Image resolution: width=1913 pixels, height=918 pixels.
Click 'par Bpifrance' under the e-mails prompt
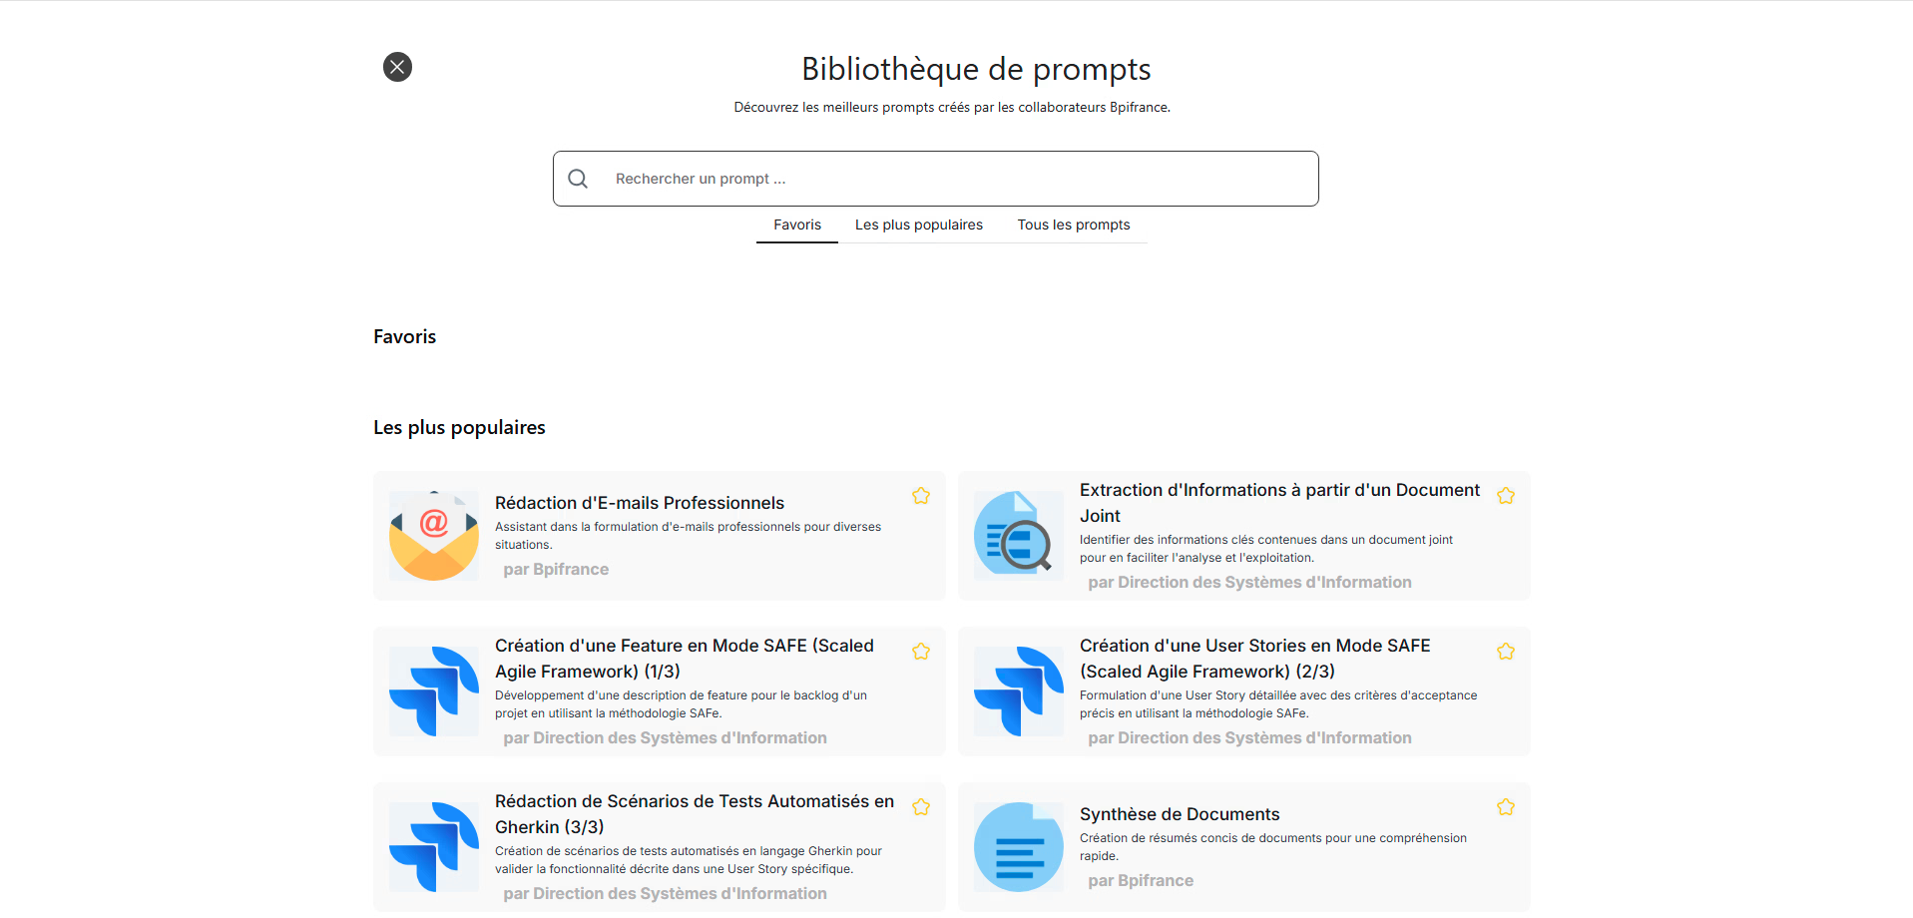556,569
